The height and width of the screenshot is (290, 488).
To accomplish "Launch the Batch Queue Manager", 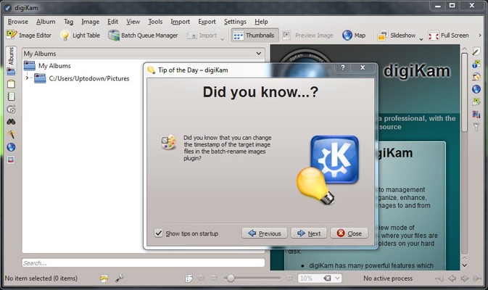I will point(143,35).
